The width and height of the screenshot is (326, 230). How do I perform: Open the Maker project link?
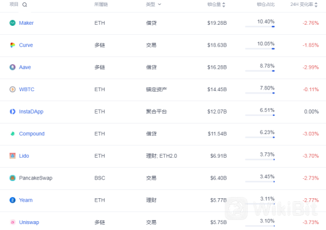click(x=26, y=23)
